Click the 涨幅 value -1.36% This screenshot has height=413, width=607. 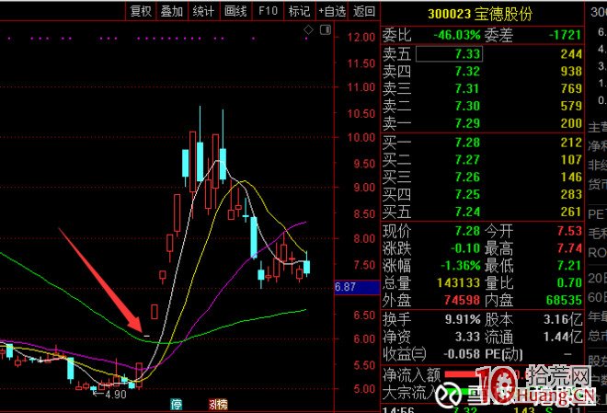(461, 266)
